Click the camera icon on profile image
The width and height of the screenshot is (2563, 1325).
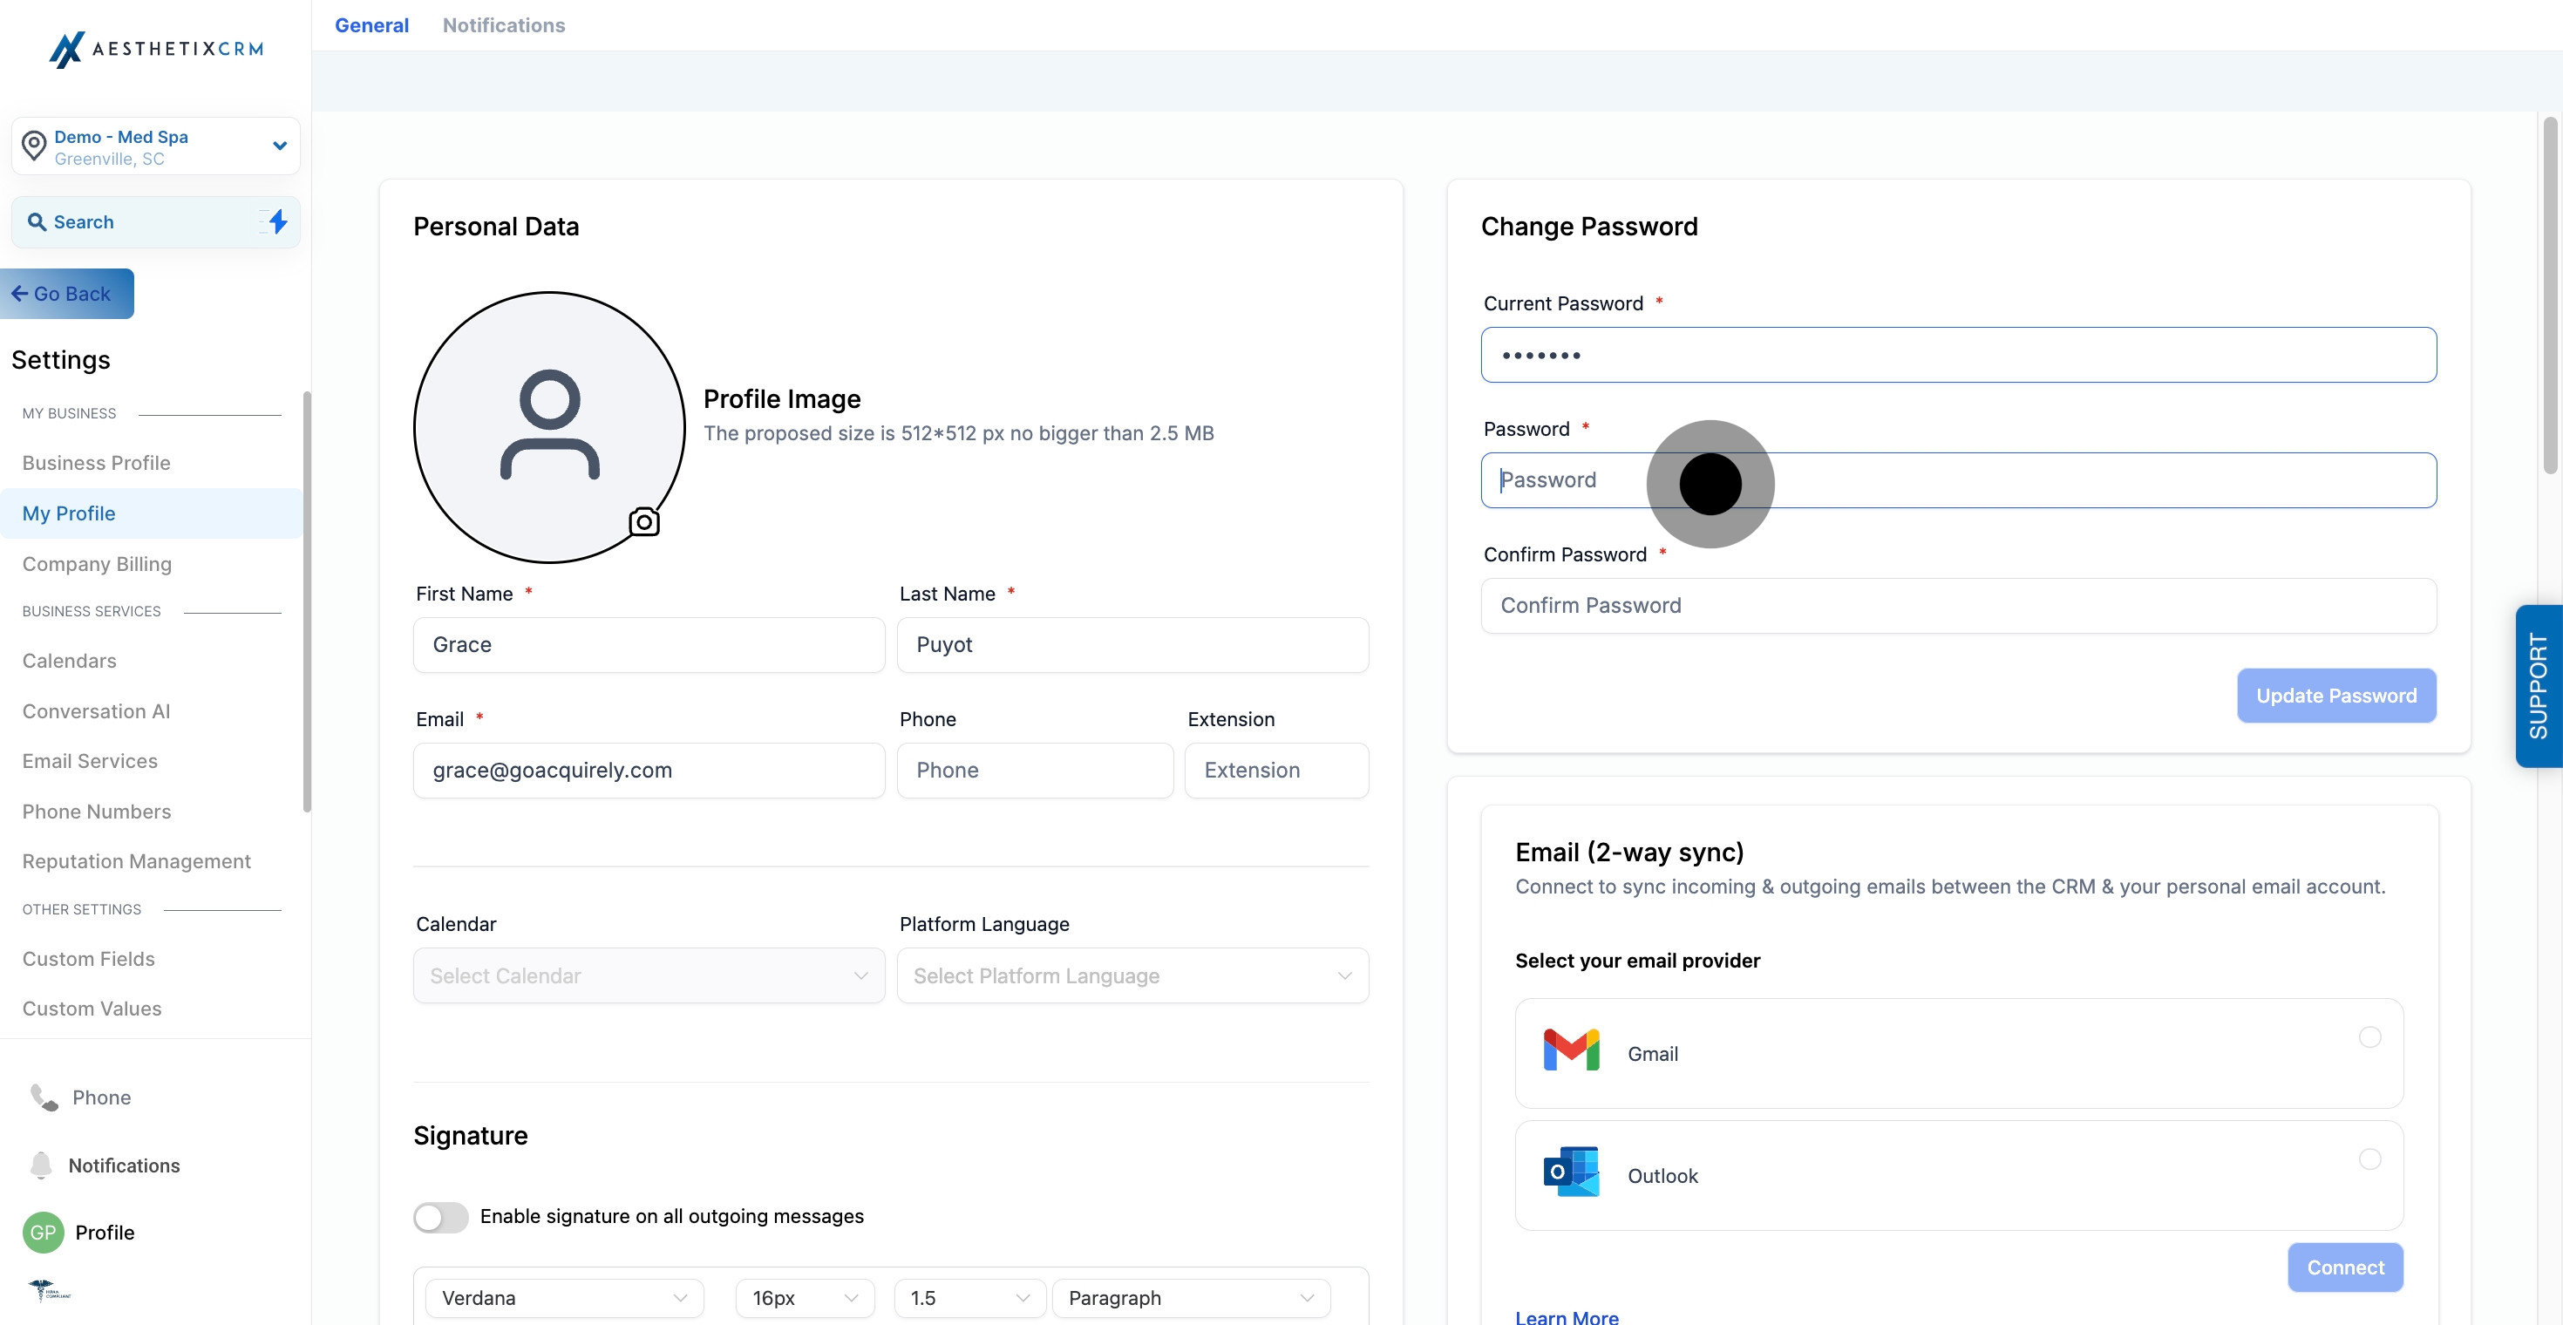pos(643,521)
